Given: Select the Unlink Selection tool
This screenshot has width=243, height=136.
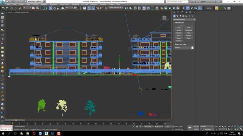Looking at the screenshot, I should pos(16,8).
